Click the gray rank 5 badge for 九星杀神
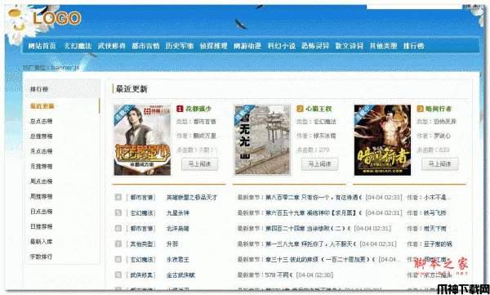Viewport: 490px width, 295px height. (x=118, y=213)
